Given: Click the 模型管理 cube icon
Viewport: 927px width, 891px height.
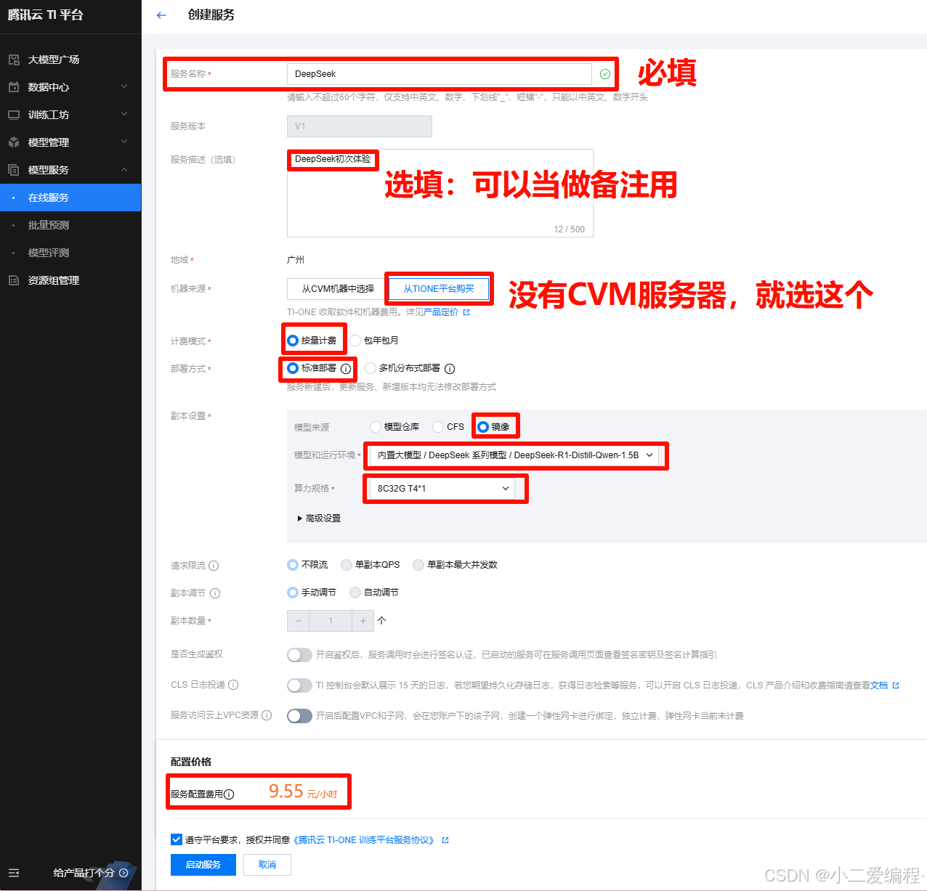Looking at the screenshot, I should click(14, 142).
